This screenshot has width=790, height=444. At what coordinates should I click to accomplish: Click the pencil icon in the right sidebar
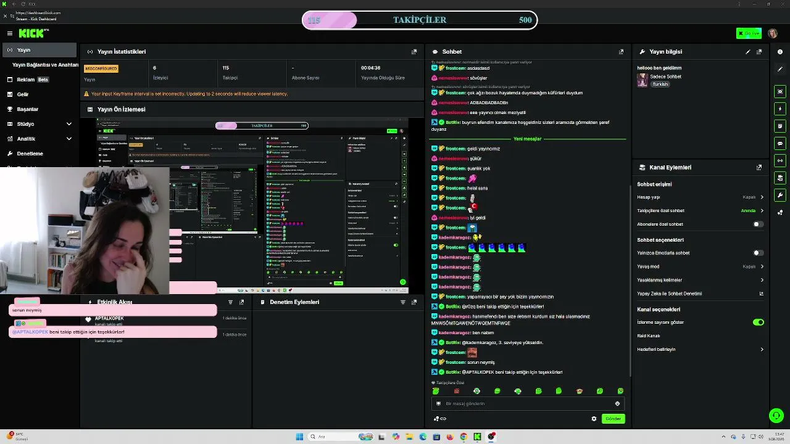[x=780, y=69]
